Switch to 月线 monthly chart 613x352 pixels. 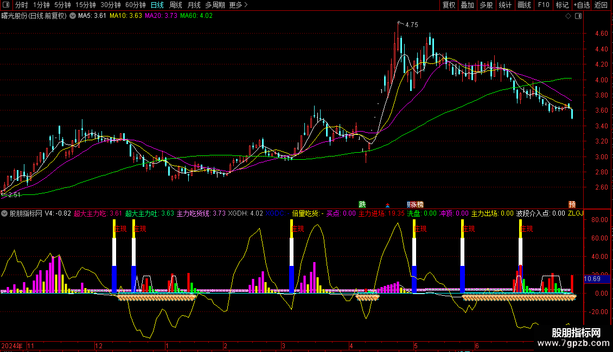tap(194, 5)
